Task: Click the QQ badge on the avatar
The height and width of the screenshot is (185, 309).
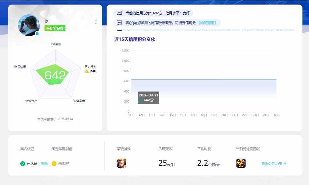Action: 37,34
